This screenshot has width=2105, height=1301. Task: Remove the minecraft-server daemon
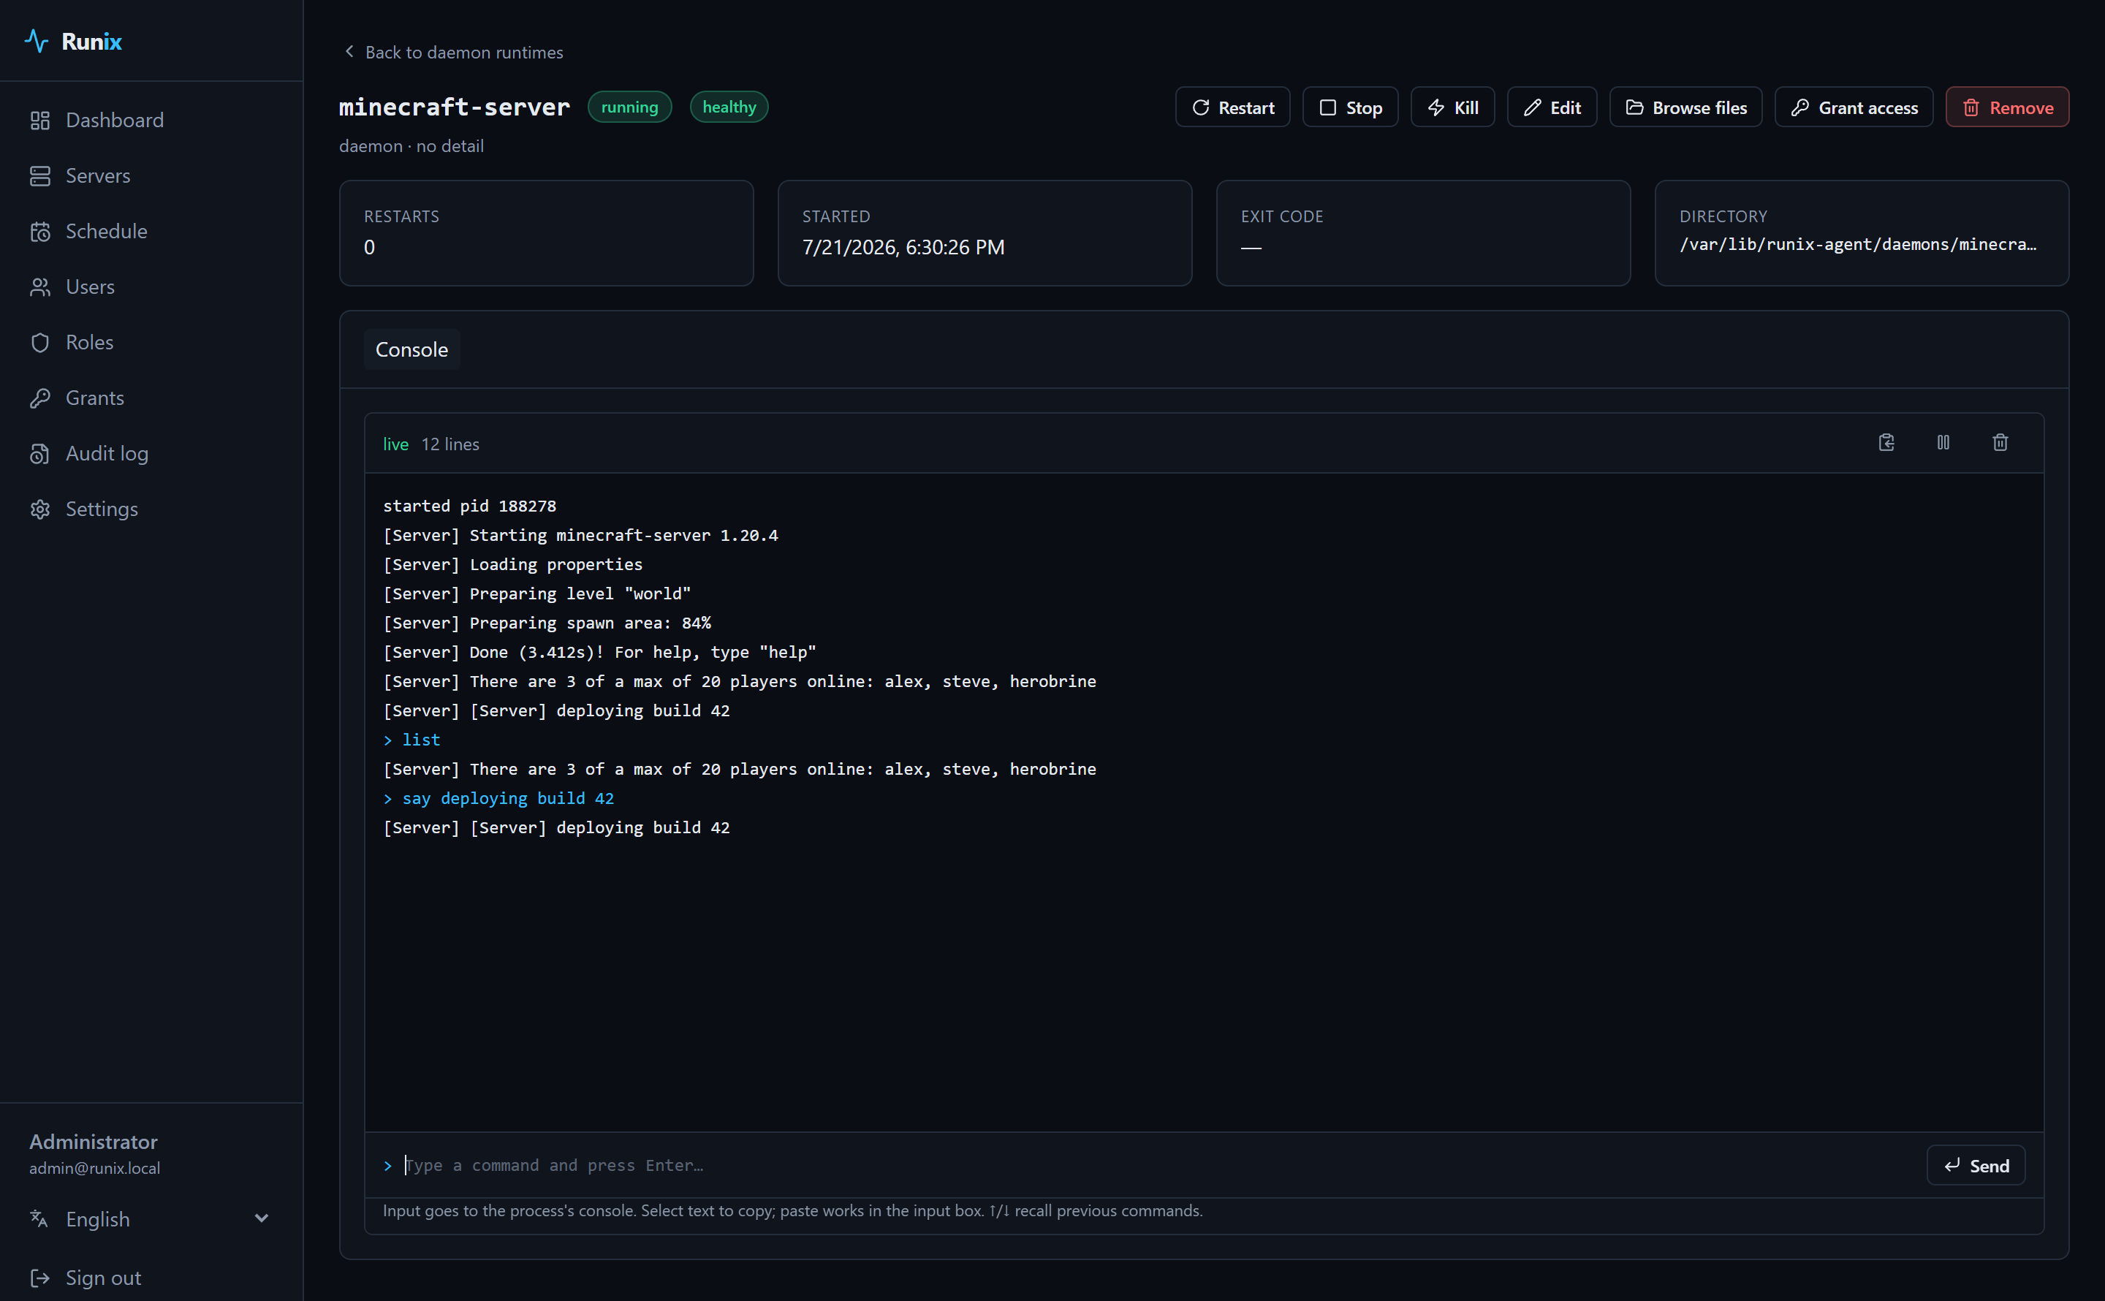coord(2006,107)
